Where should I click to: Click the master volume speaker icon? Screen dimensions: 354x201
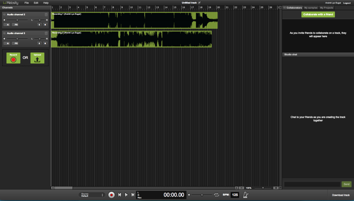tap(189, 195)
